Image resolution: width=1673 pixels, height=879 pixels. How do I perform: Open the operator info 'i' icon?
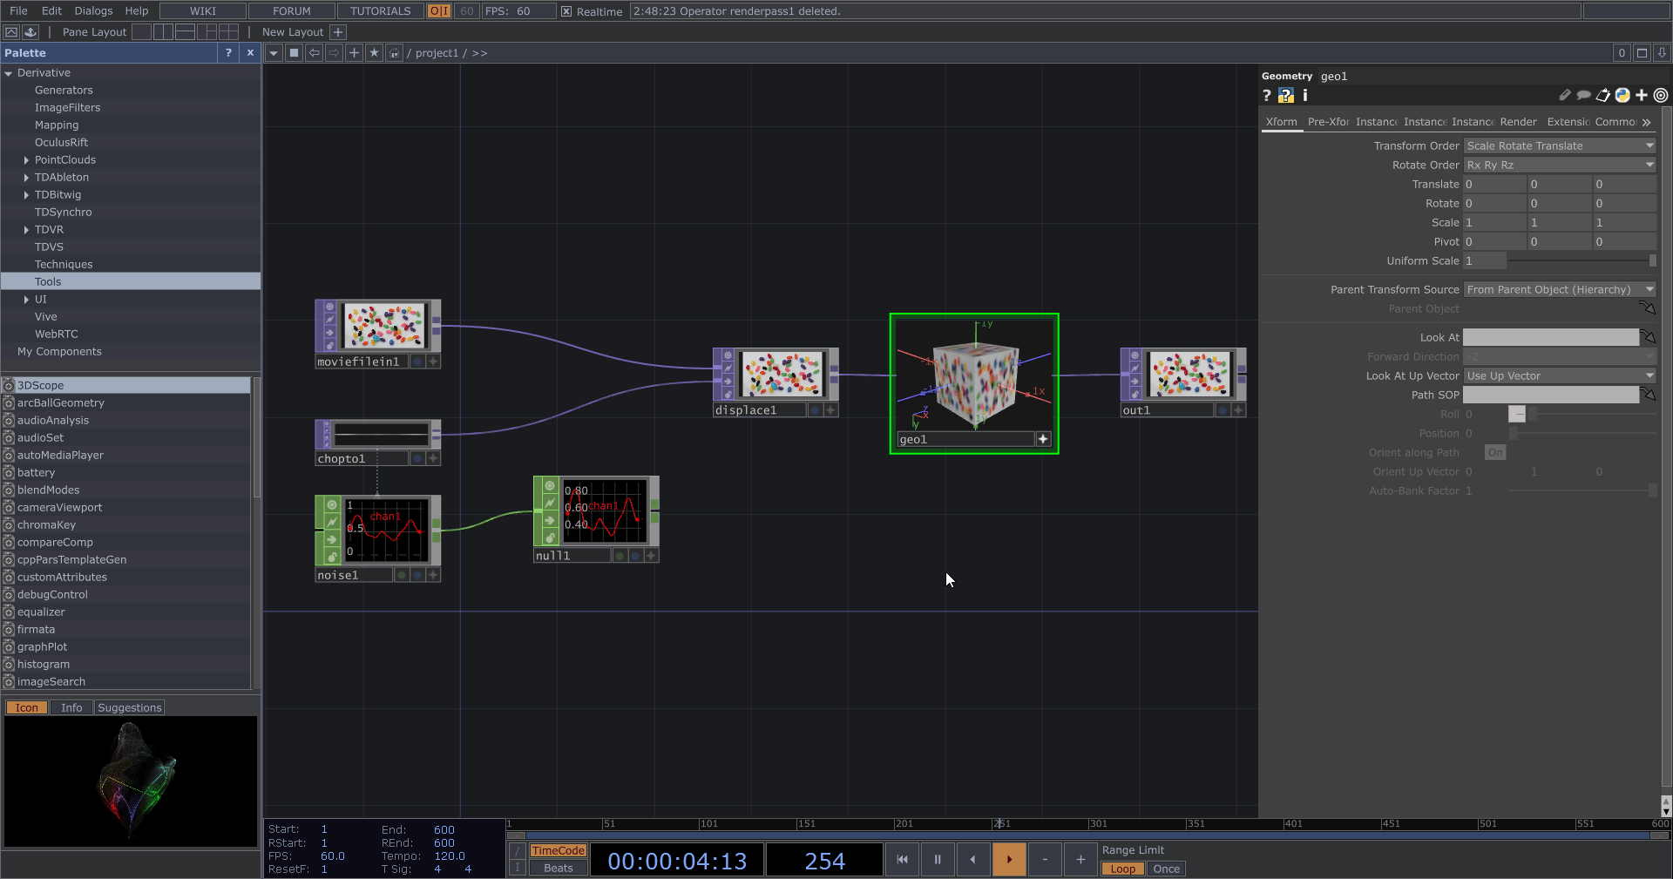1304,96
